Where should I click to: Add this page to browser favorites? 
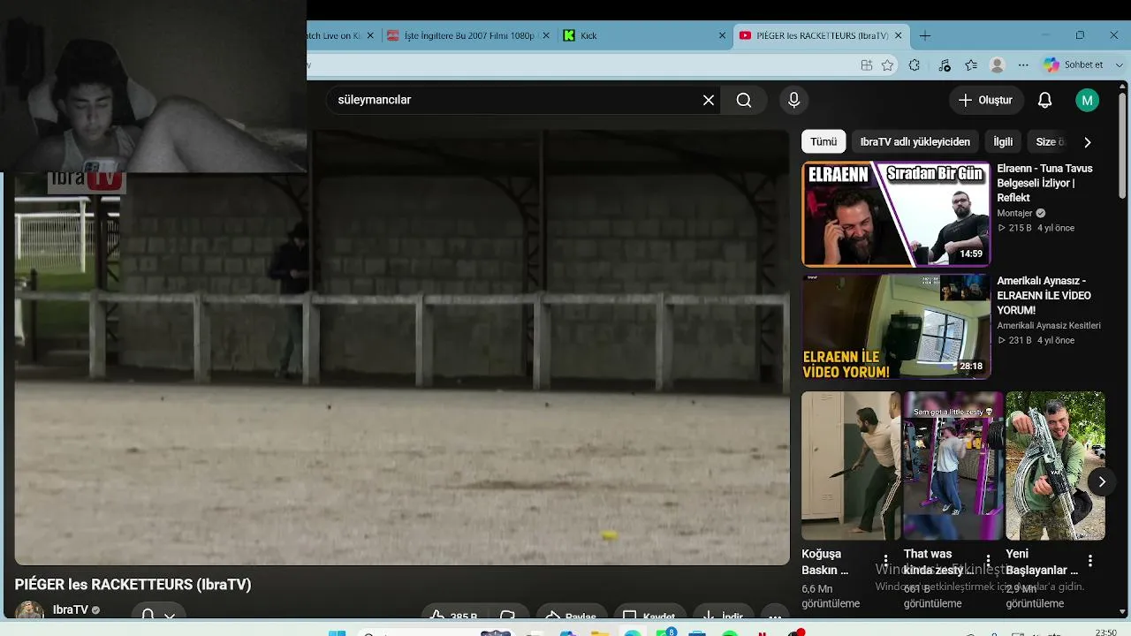888,64
